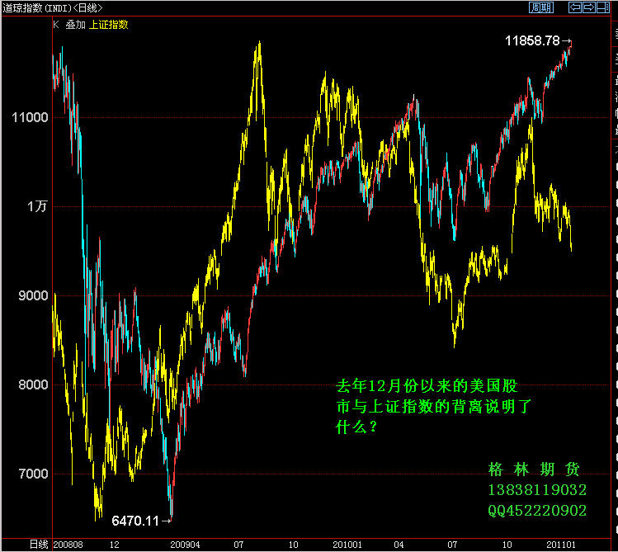This screenshot has width=618, height=552.
Task: Open the 周期 period selector
Action: (x=541, y=7)
